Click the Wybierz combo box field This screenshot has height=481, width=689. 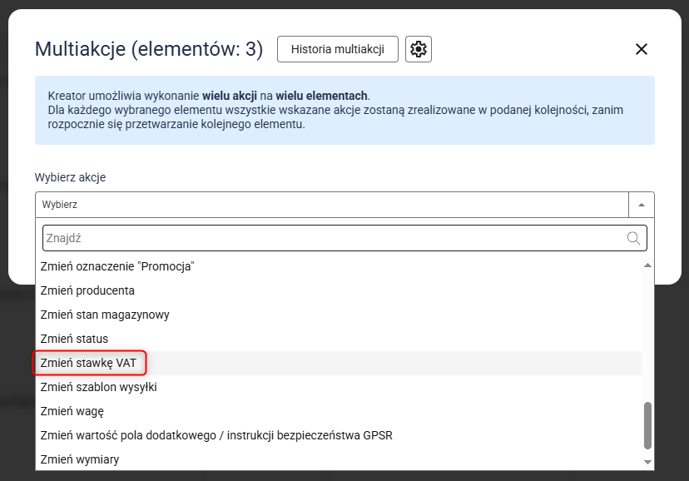[x=331, y=205]
